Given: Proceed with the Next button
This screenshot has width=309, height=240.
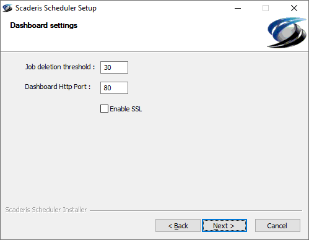Looking at the screenshot, I should click(224, 226).
